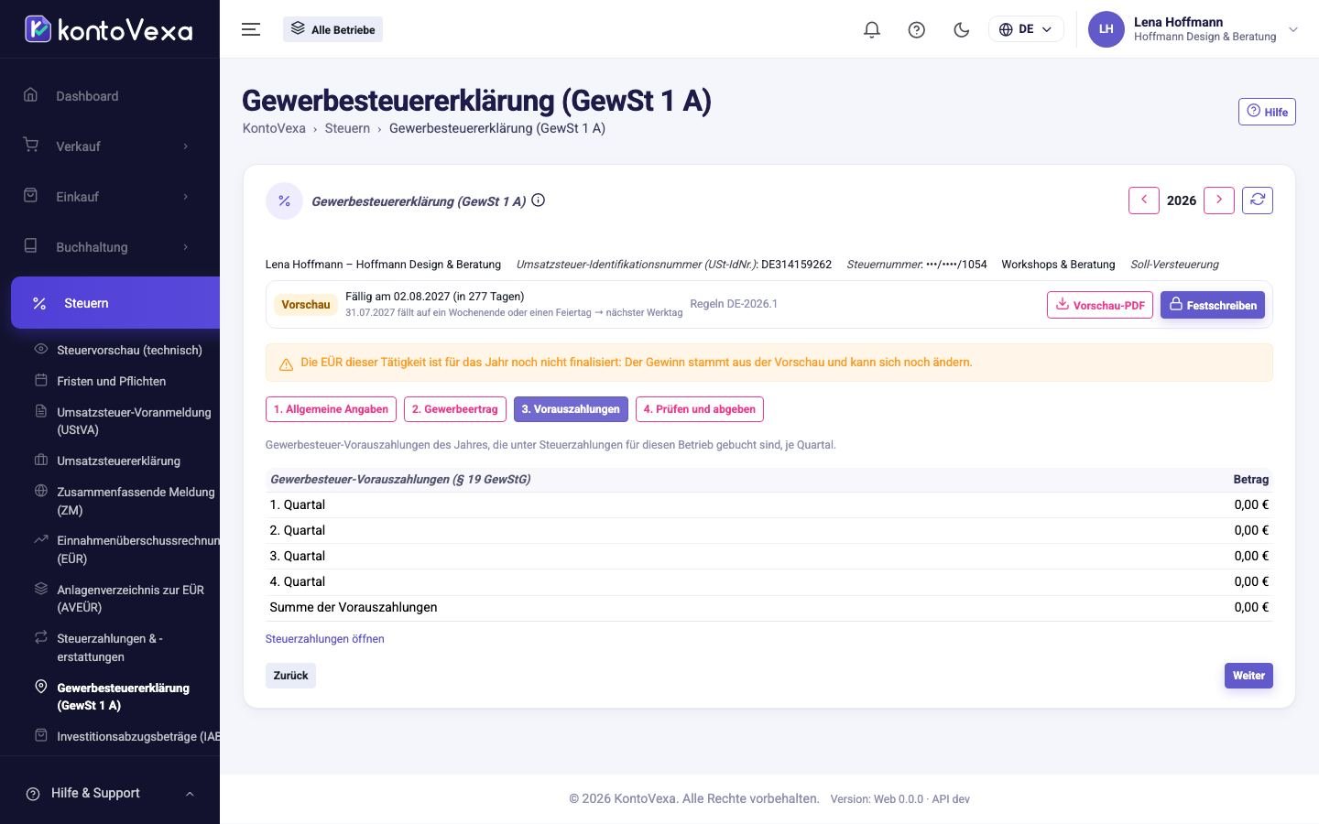The width and height of the screenshot is (1319, 824).
Task: Switch to dark mode with moon icon
Action: coord(961,29)
